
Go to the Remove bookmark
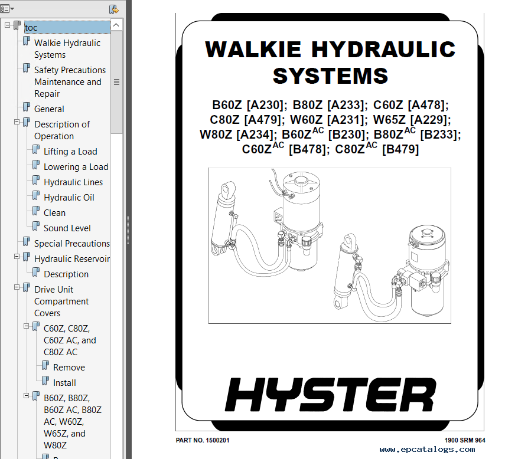pyautogui.click(x=69, y=368)
